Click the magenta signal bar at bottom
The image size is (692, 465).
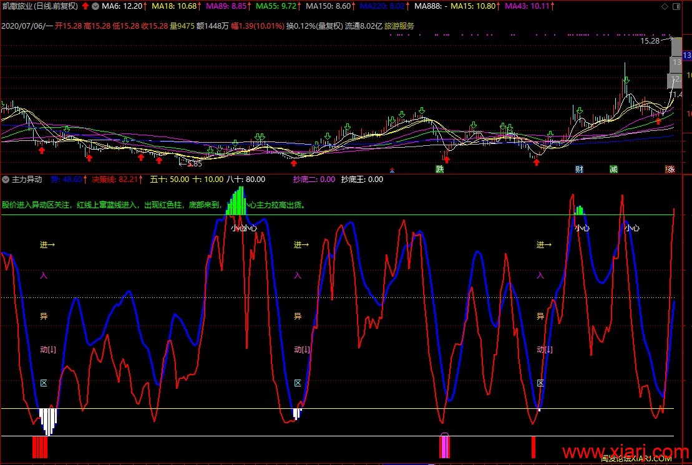[444, 446]
